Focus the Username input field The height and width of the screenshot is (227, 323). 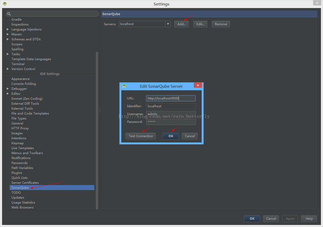(x=171, y=114)
